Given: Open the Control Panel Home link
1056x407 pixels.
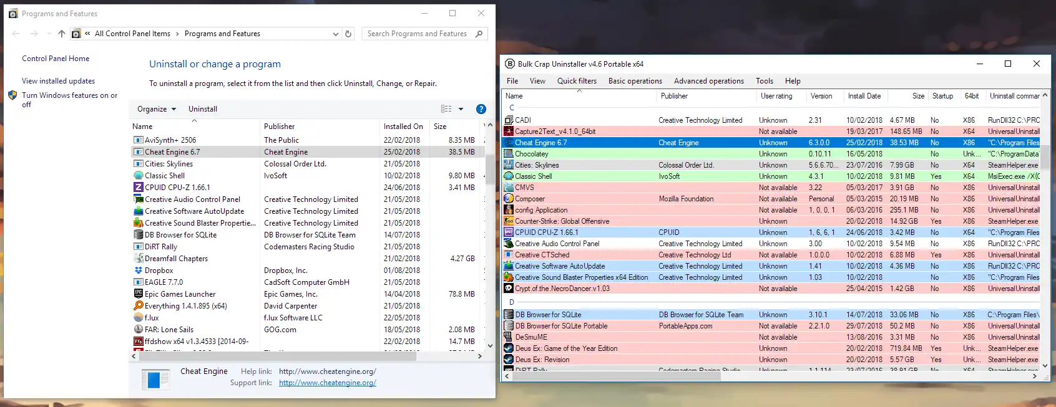Looking at the screenshot, I should click(56, 59).
